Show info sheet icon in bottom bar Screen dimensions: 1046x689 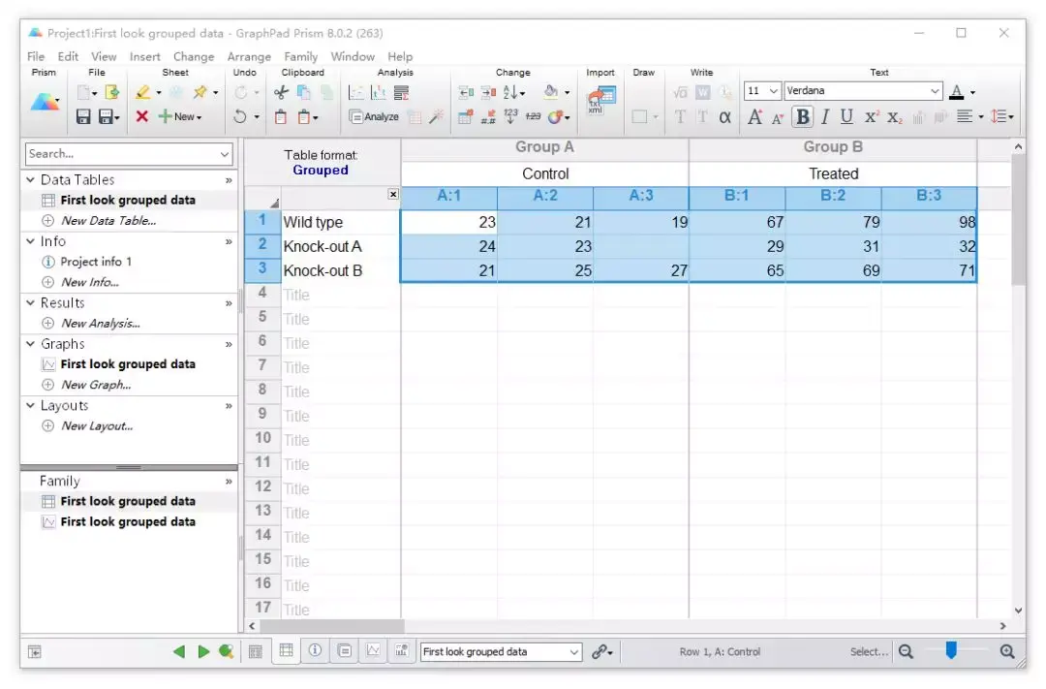[315, 651]
